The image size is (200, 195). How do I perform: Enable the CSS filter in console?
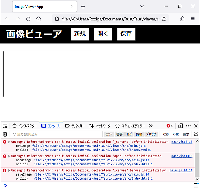point(166,134)
